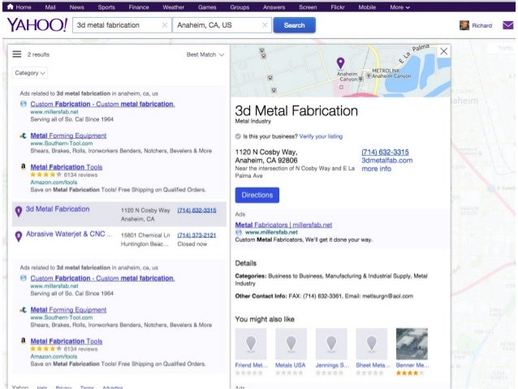
Task: Expand the Category filter dropdown
Action: 29,73
